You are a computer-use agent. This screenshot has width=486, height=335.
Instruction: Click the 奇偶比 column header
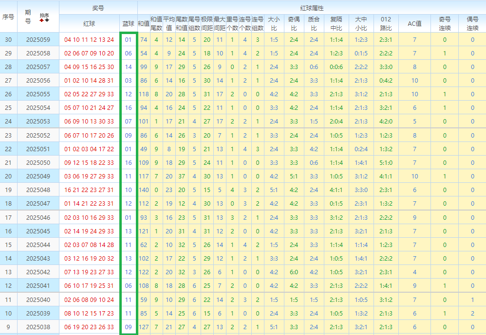294,23
